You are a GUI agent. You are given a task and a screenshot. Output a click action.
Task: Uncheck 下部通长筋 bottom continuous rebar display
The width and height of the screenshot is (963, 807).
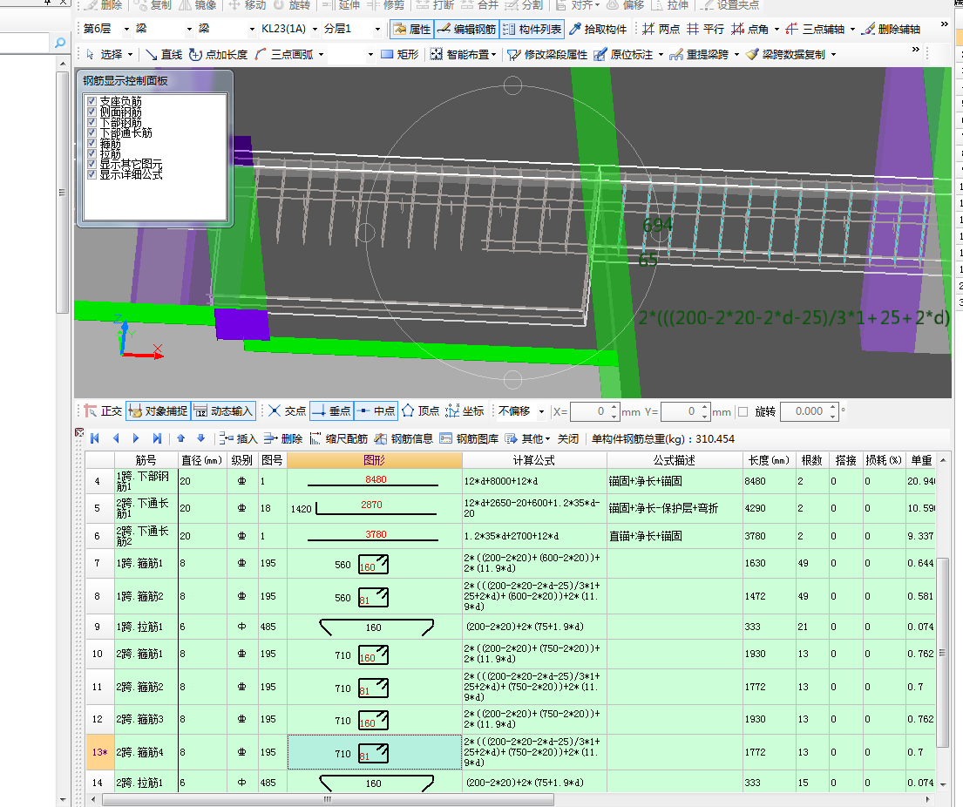point(92,132)
